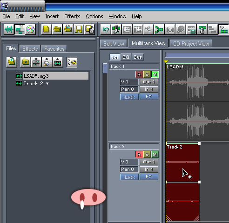Insert file into CD project list
The image size is (229, 223).
click(47, 62)
